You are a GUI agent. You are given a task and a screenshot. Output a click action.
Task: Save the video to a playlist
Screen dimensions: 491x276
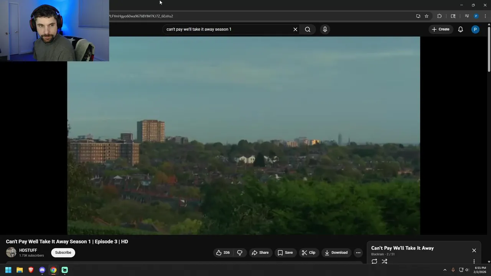click(x=285, y=253)
